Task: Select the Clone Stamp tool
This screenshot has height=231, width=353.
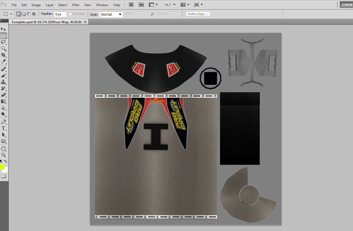Action: pyautogui.click(x=3, y=82)
